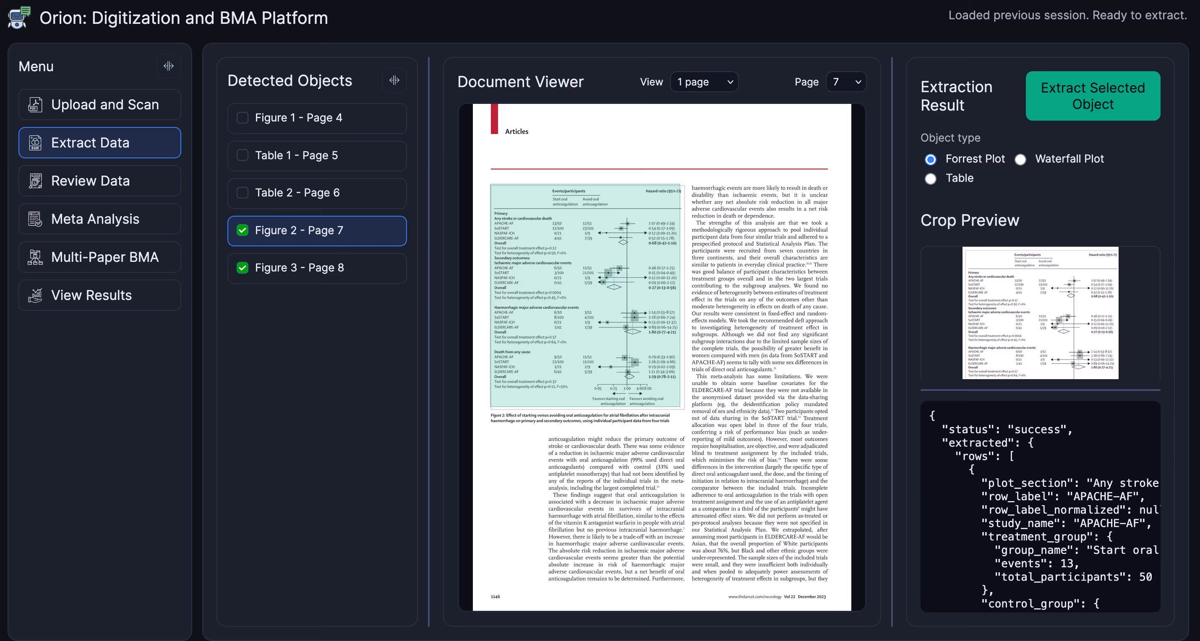Click the Meta Analysis checklist icon

pos(35,219)
